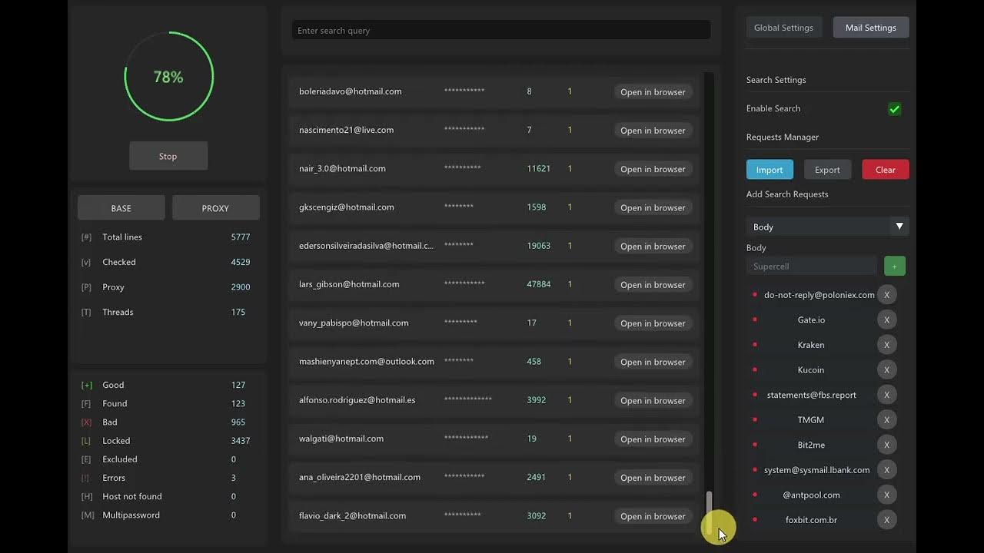The width and height of the screenshot is (984, 553).
Task: Delete the Kucoin entry using X
Action: pyautogui.click(x=886, y=370)
